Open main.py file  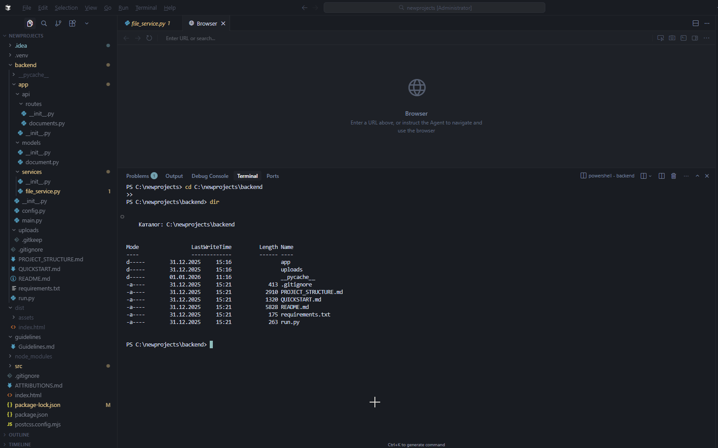(58, 220)
